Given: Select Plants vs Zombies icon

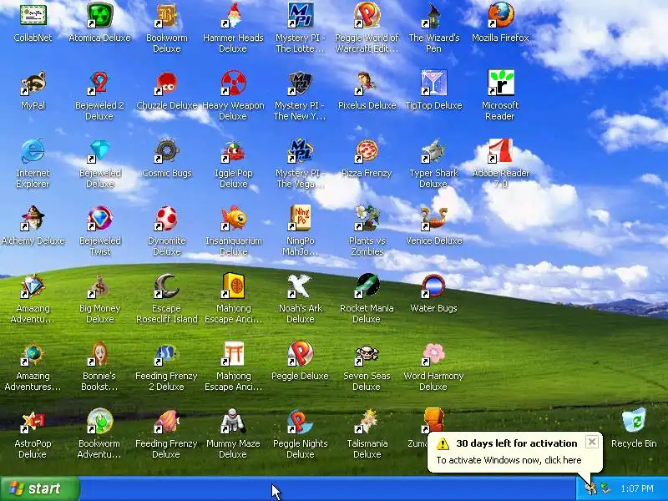Looking at the screenshot, I should (x=367, y=218).
